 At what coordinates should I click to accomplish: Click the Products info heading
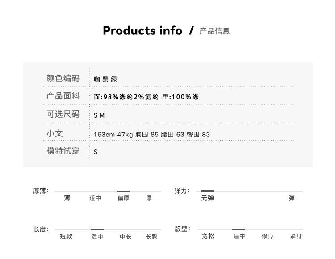pos(142,30)
